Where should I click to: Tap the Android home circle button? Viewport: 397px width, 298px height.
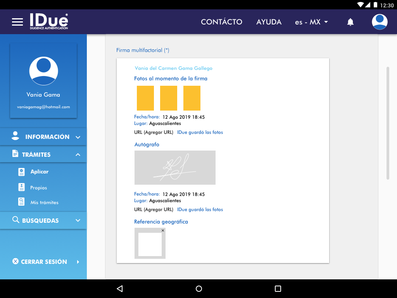(x=199, y=289)
